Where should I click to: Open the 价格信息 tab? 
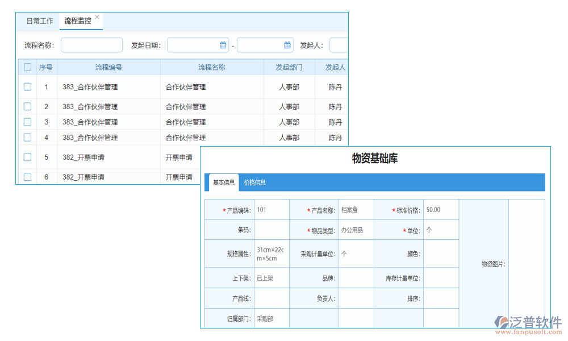256,182
